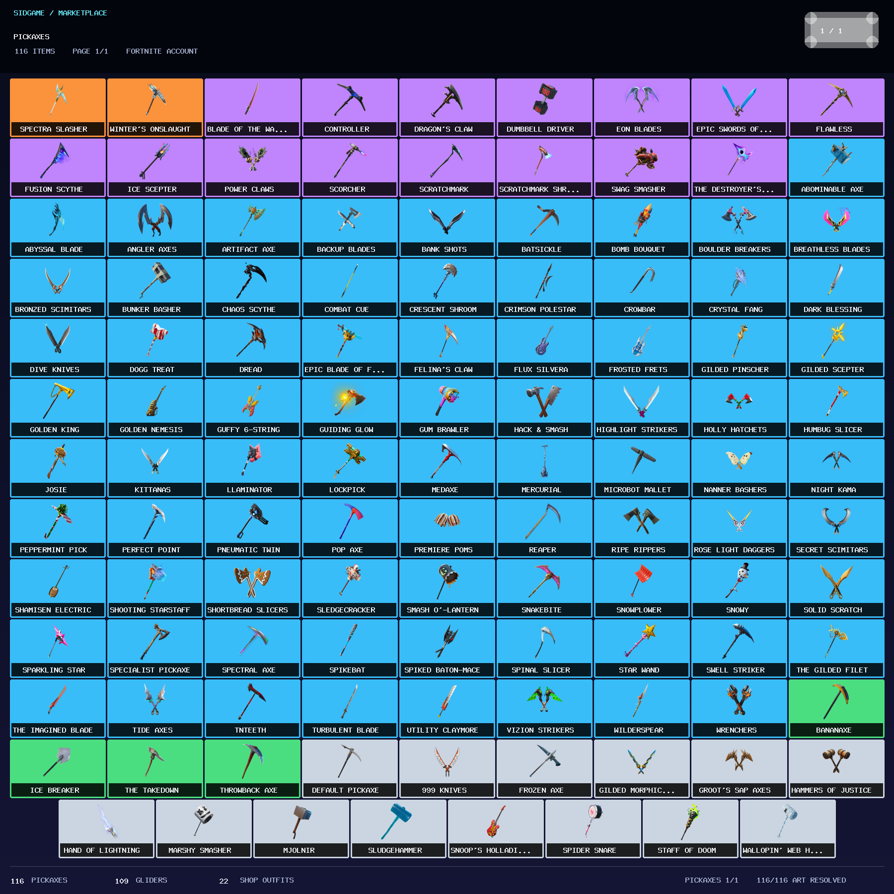Select the Ice Breaker item tile
The width and height of the screenshot is (894, 894).
click(58, 769)
